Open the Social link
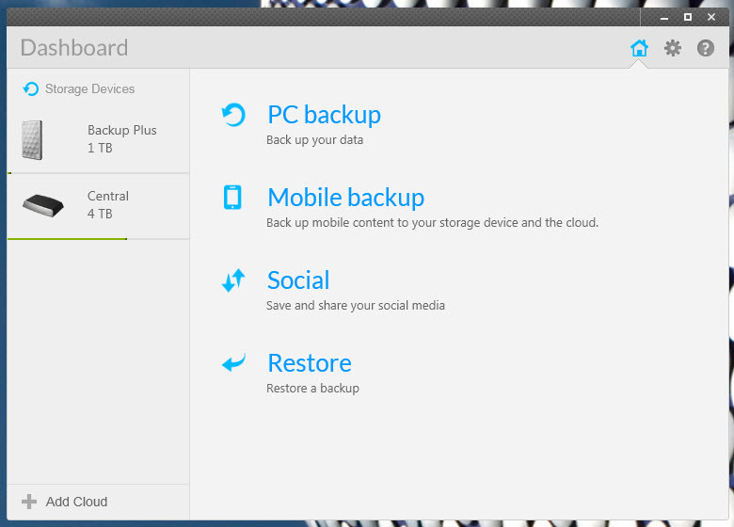734x527 pixels. click(x=298, y=279)
